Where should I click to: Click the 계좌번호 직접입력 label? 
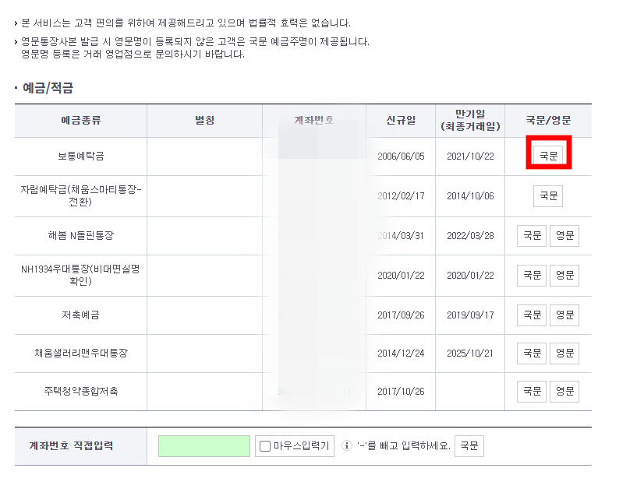[x=71, y=446]
